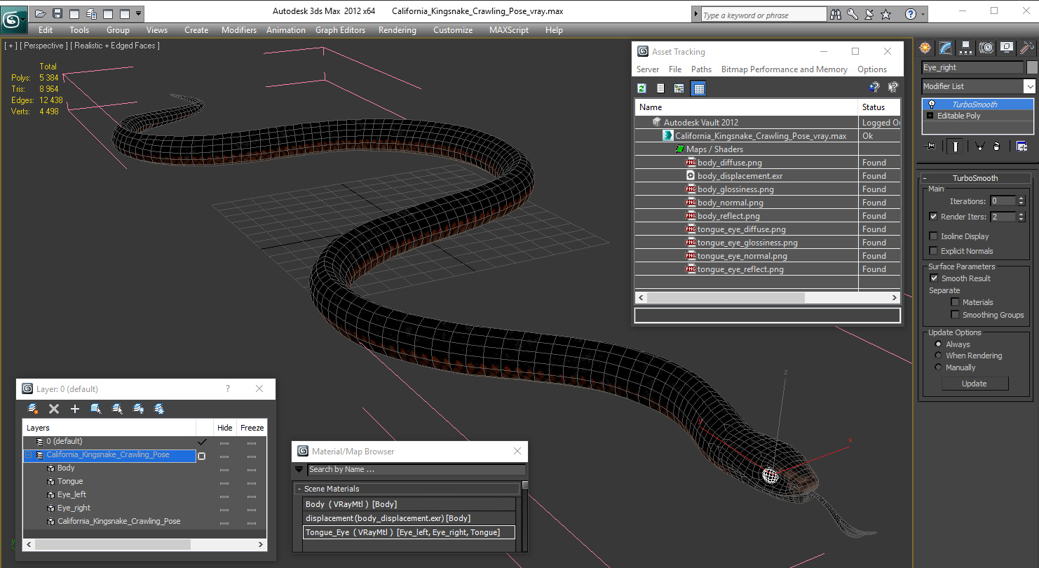
Task: Select the Manually update radio button
Action: [x=939, y=367]
